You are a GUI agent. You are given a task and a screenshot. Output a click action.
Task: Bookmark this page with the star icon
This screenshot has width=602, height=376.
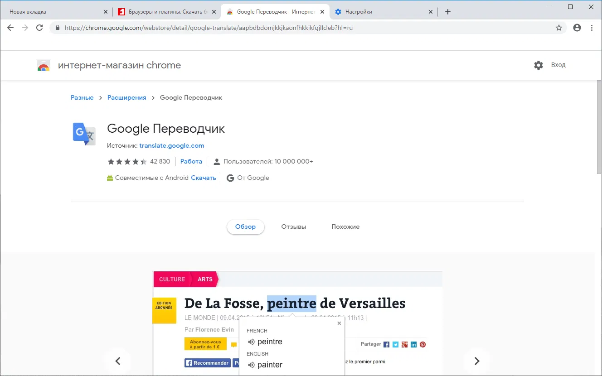[x=559, y=28]
